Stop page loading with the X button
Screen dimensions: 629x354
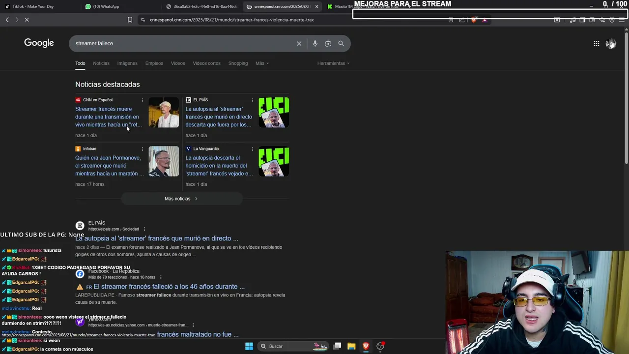tap(27, 20)
